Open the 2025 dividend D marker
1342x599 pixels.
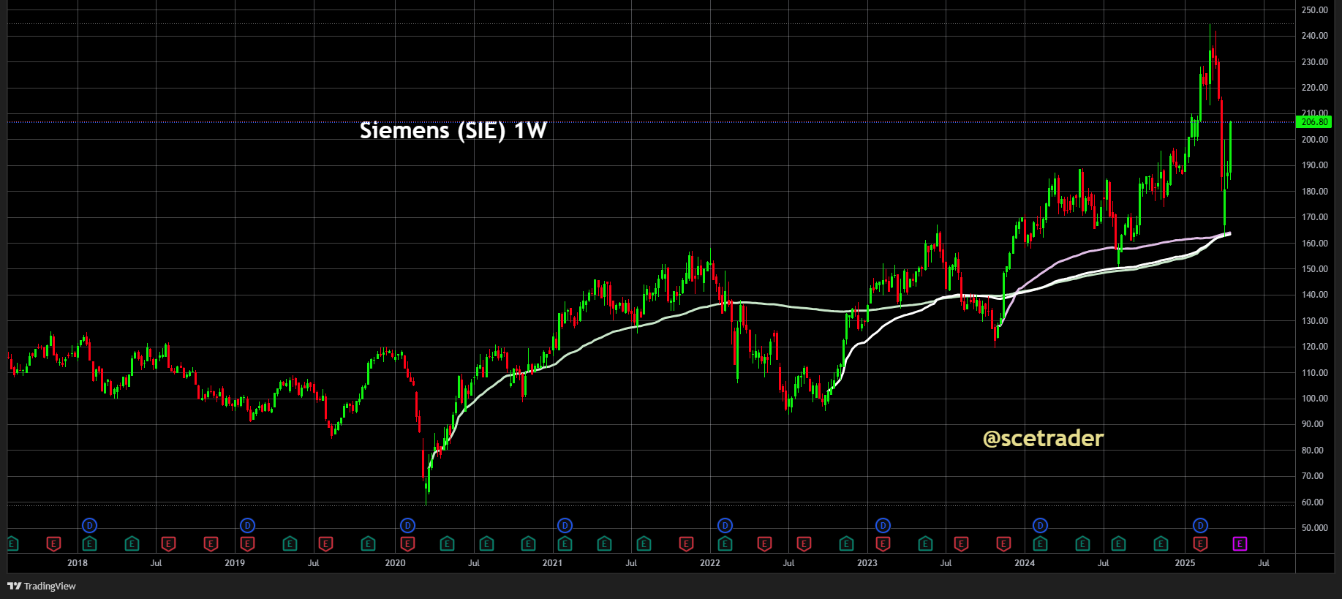(1200, 525)
